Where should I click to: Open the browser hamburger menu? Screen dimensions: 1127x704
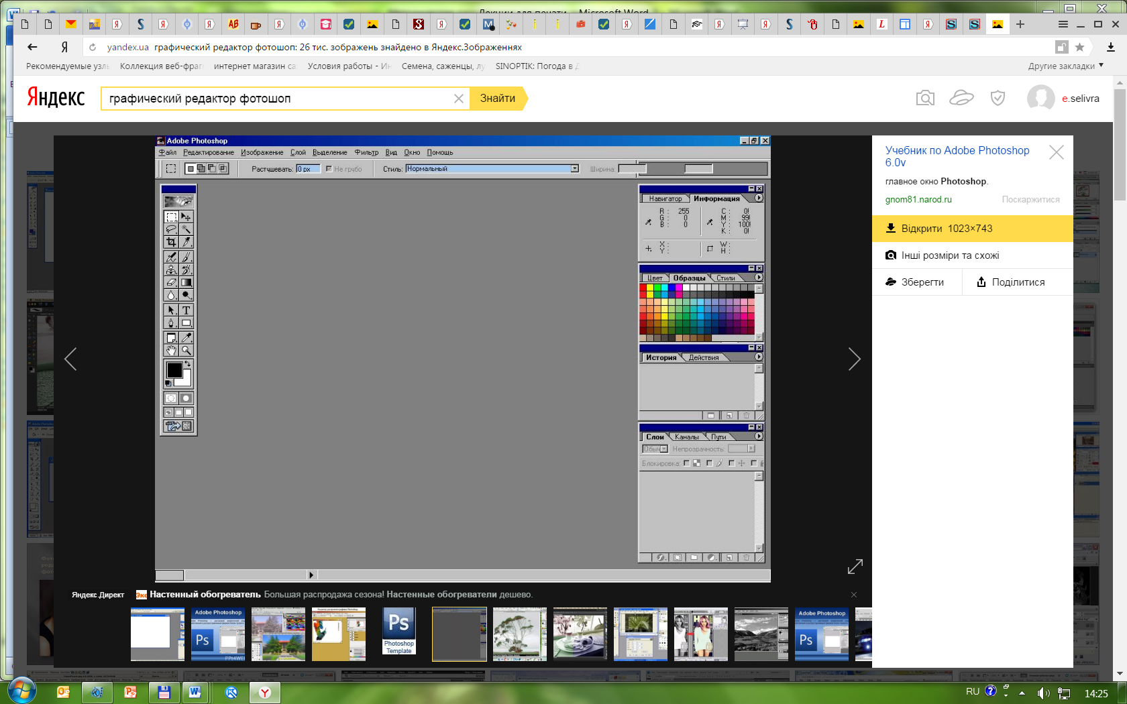click(1063, 24)
